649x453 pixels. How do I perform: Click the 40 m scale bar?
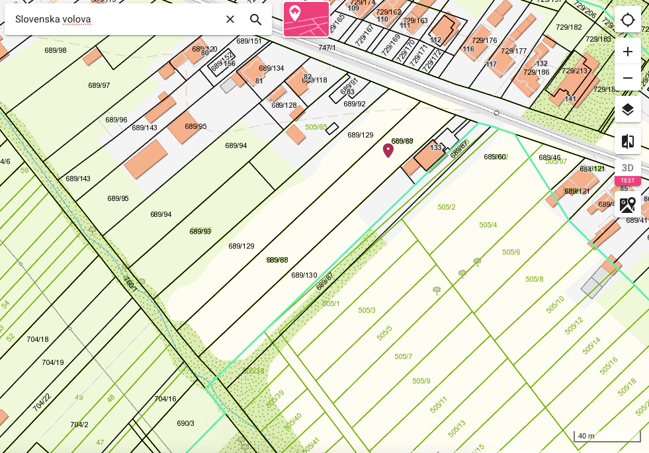click(607, 436)
